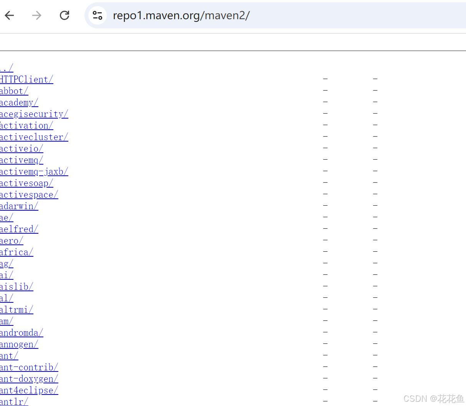Image resolution: width=466 pixels, height=406 pixels.
Task: Open the activation/ directory
Action: click(x=26, y=125)
